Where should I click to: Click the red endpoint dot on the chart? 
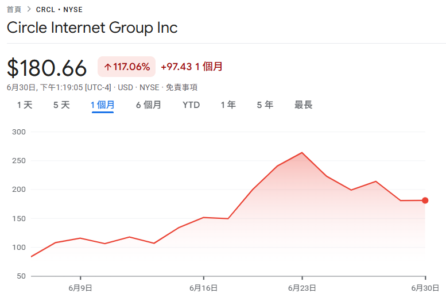click(425, 200)
